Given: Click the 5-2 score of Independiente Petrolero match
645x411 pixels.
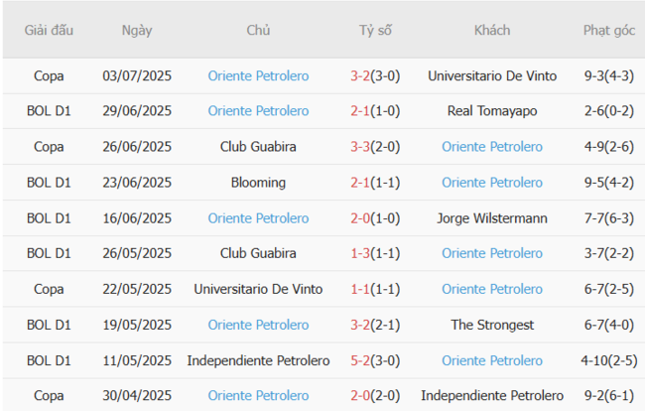Looking at the screenshot, I should point(360,360).
